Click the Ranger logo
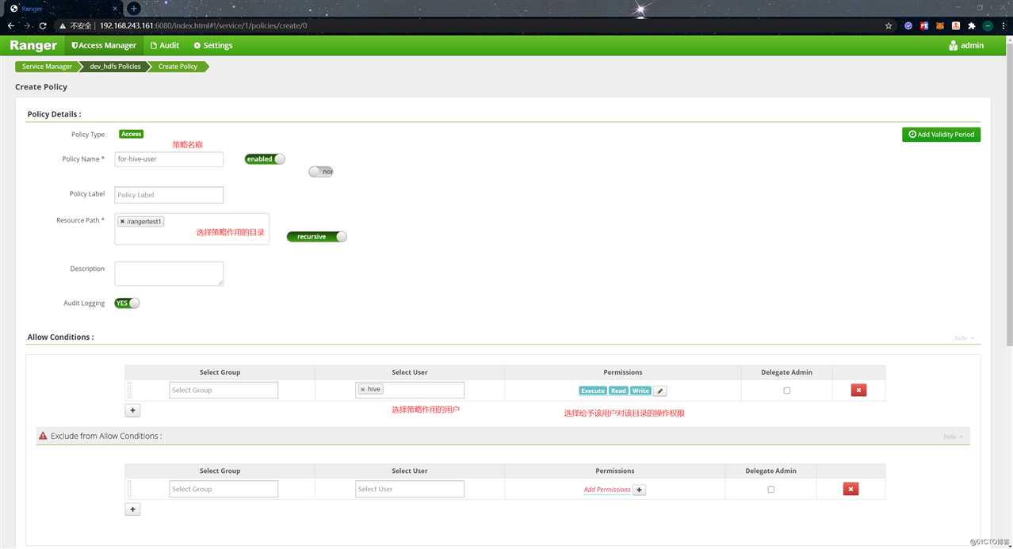Screen dimensions: 1013x549 [x=33, y=45]
